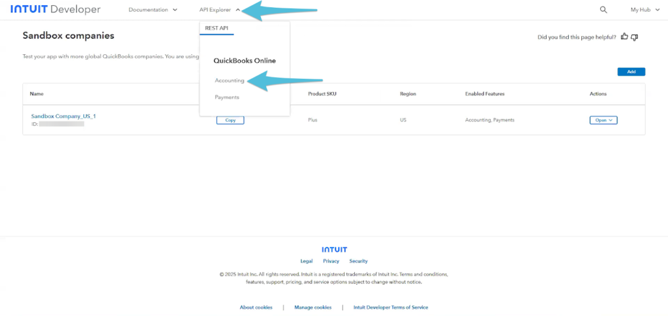Expand the Documentation dropdown

tap(153, 10)
